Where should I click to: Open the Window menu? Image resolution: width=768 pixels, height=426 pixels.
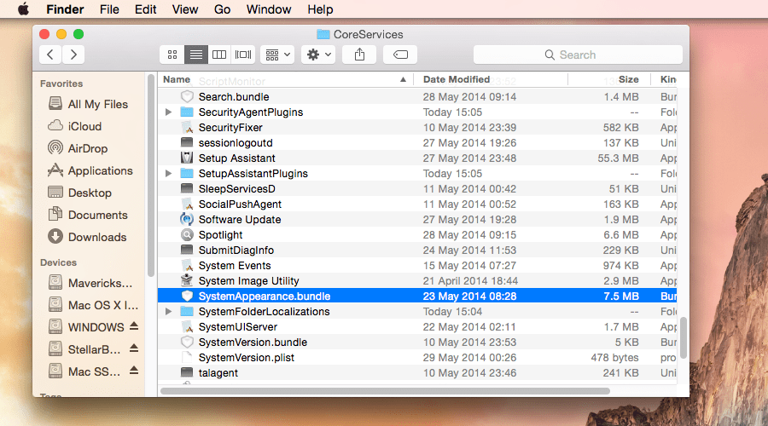pyautogui.click(x=269, y=9)
